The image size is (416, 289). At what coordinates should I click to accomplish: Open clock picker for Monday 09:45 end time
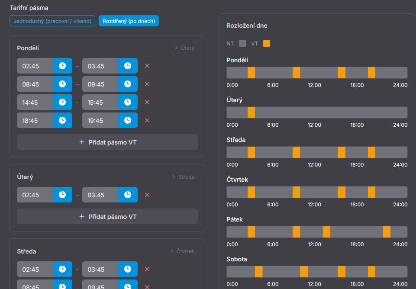[128, 84]
